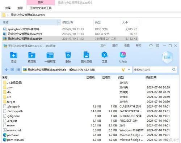Image resolution: width=181 pixels, height=143 pixels.
Task: Select the DOC file springboot开发环境说明 icon
Action: coord(4,29)
